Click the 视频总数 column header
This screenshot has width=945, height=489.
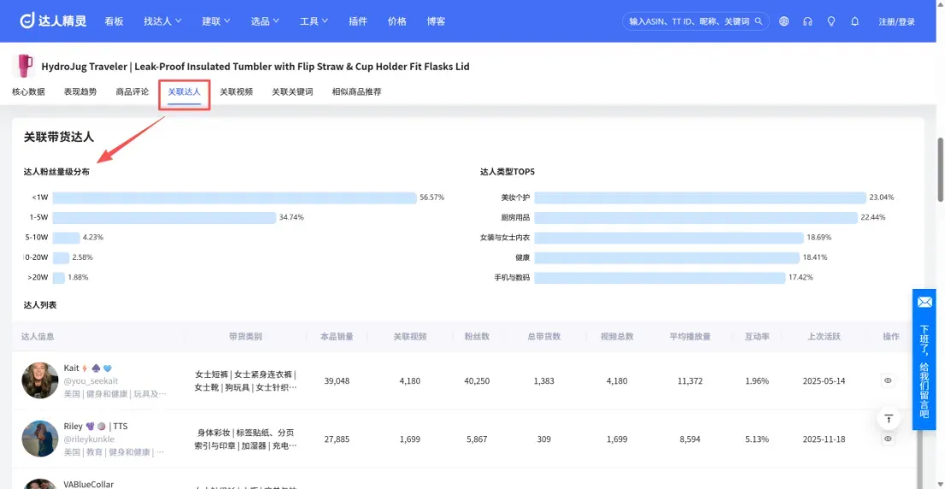point(617,337)
